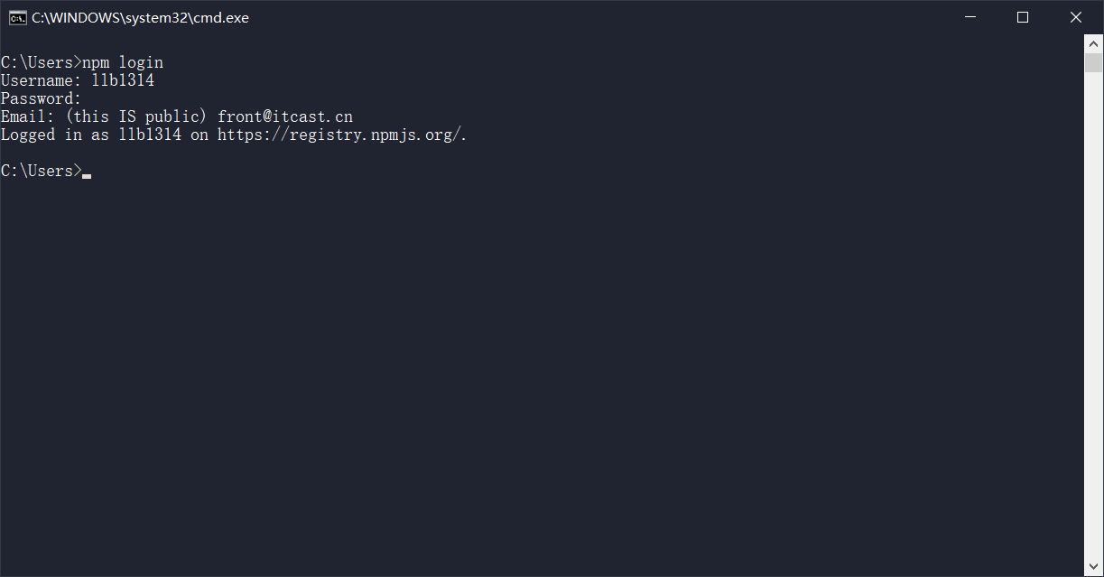Click the blinking cursor at the last prompt
This screenshot has height=577, width=1104.
click(x=87, y=173)
